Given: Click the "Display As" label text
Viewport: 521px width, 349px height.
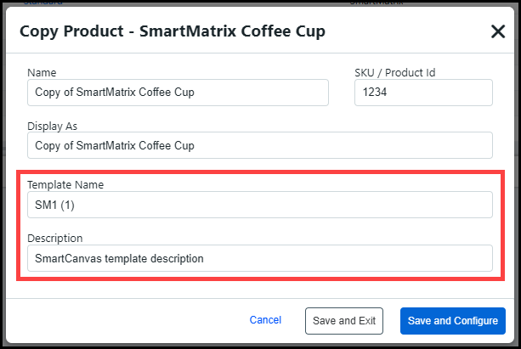Looking at the screenshot, I should point(53,126).
